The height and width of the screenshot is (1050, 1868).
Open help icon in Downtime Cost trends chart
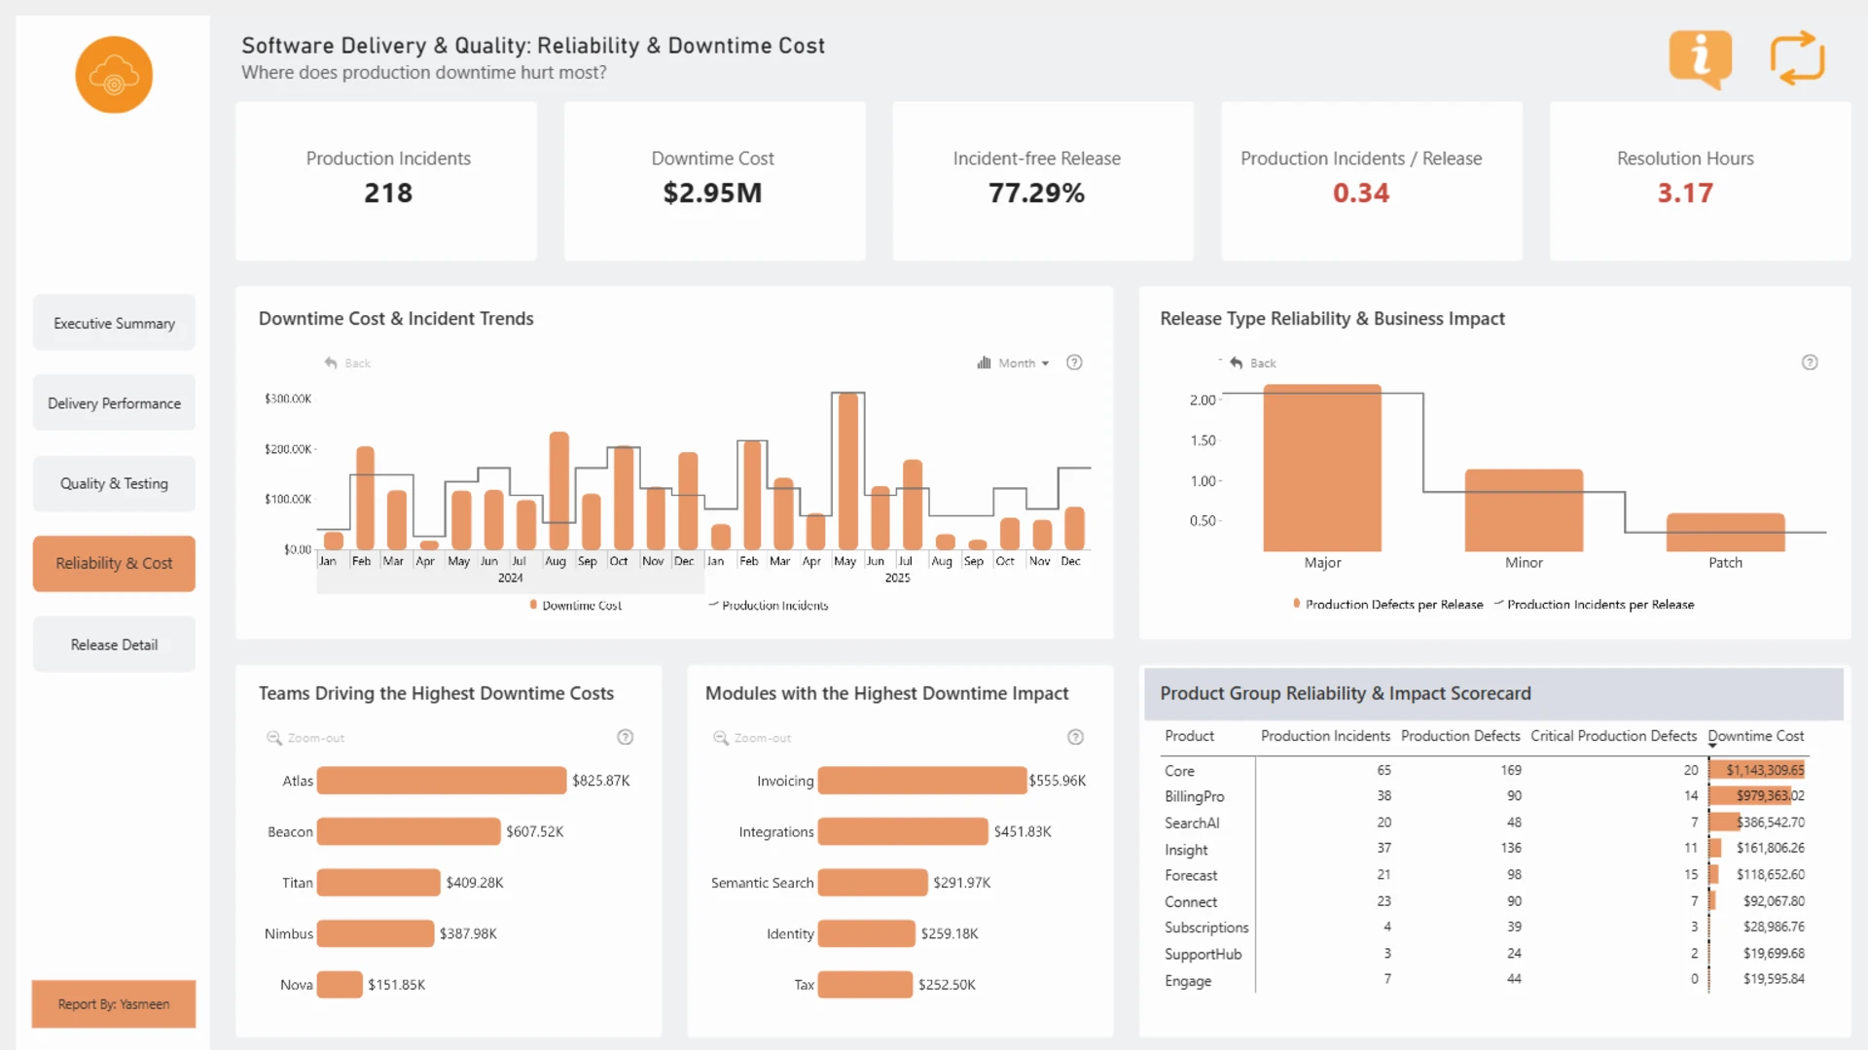coord(1074,363)
